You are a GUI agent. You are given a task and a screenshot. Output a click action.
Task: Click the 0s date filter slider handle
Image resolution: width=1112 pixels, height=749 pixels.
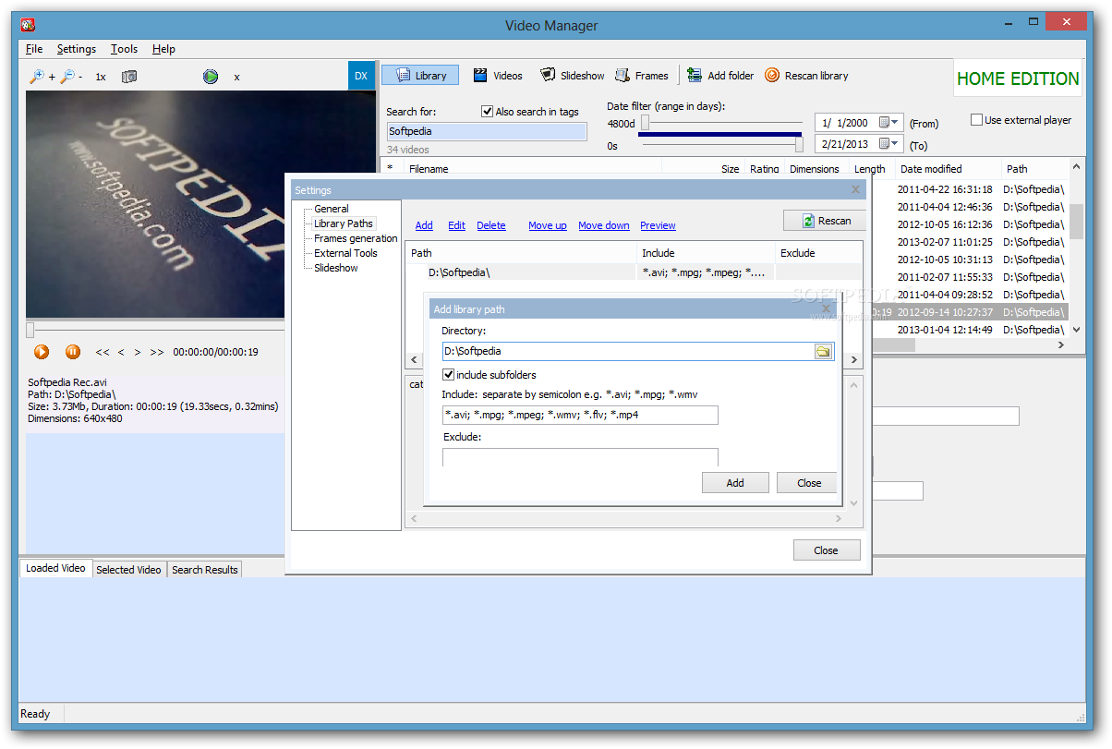click(x=799, y=144)
